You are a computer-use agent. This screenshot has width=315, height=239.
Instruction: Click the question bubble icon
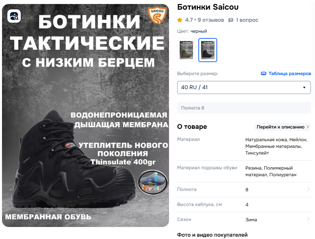pyautogui.click(x=231, y=20)
